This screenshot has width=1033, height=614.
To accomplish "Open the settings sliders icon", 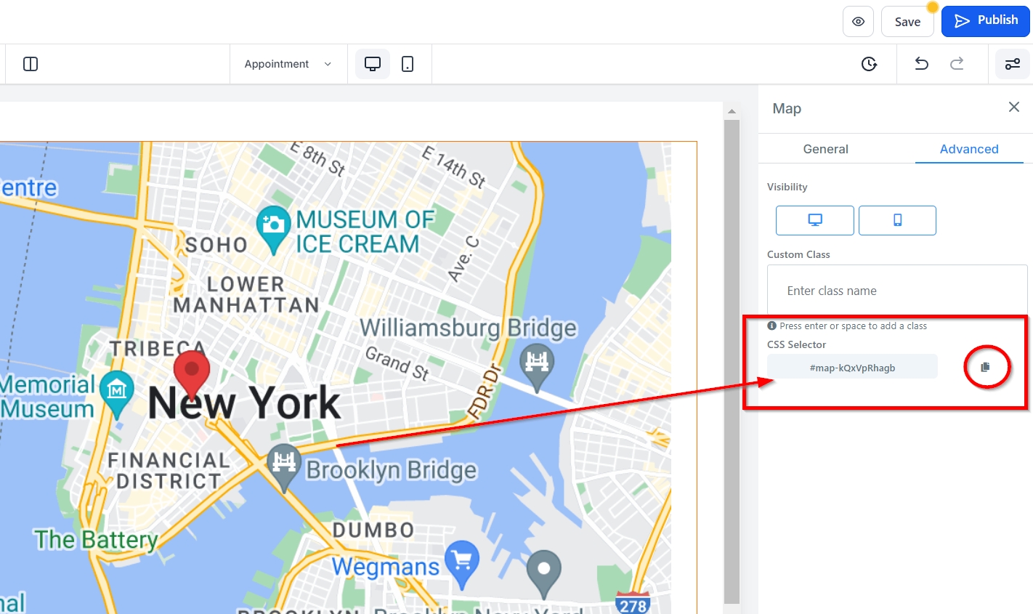I will (1013, 64).
